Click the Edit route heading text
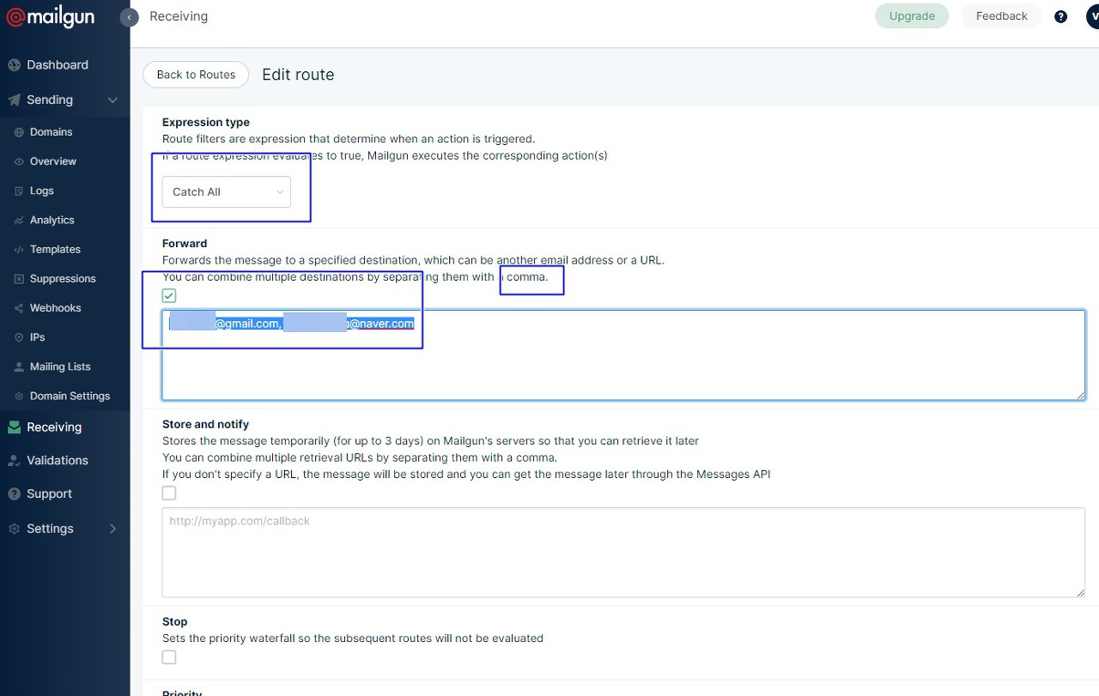 tap(298, 75)
